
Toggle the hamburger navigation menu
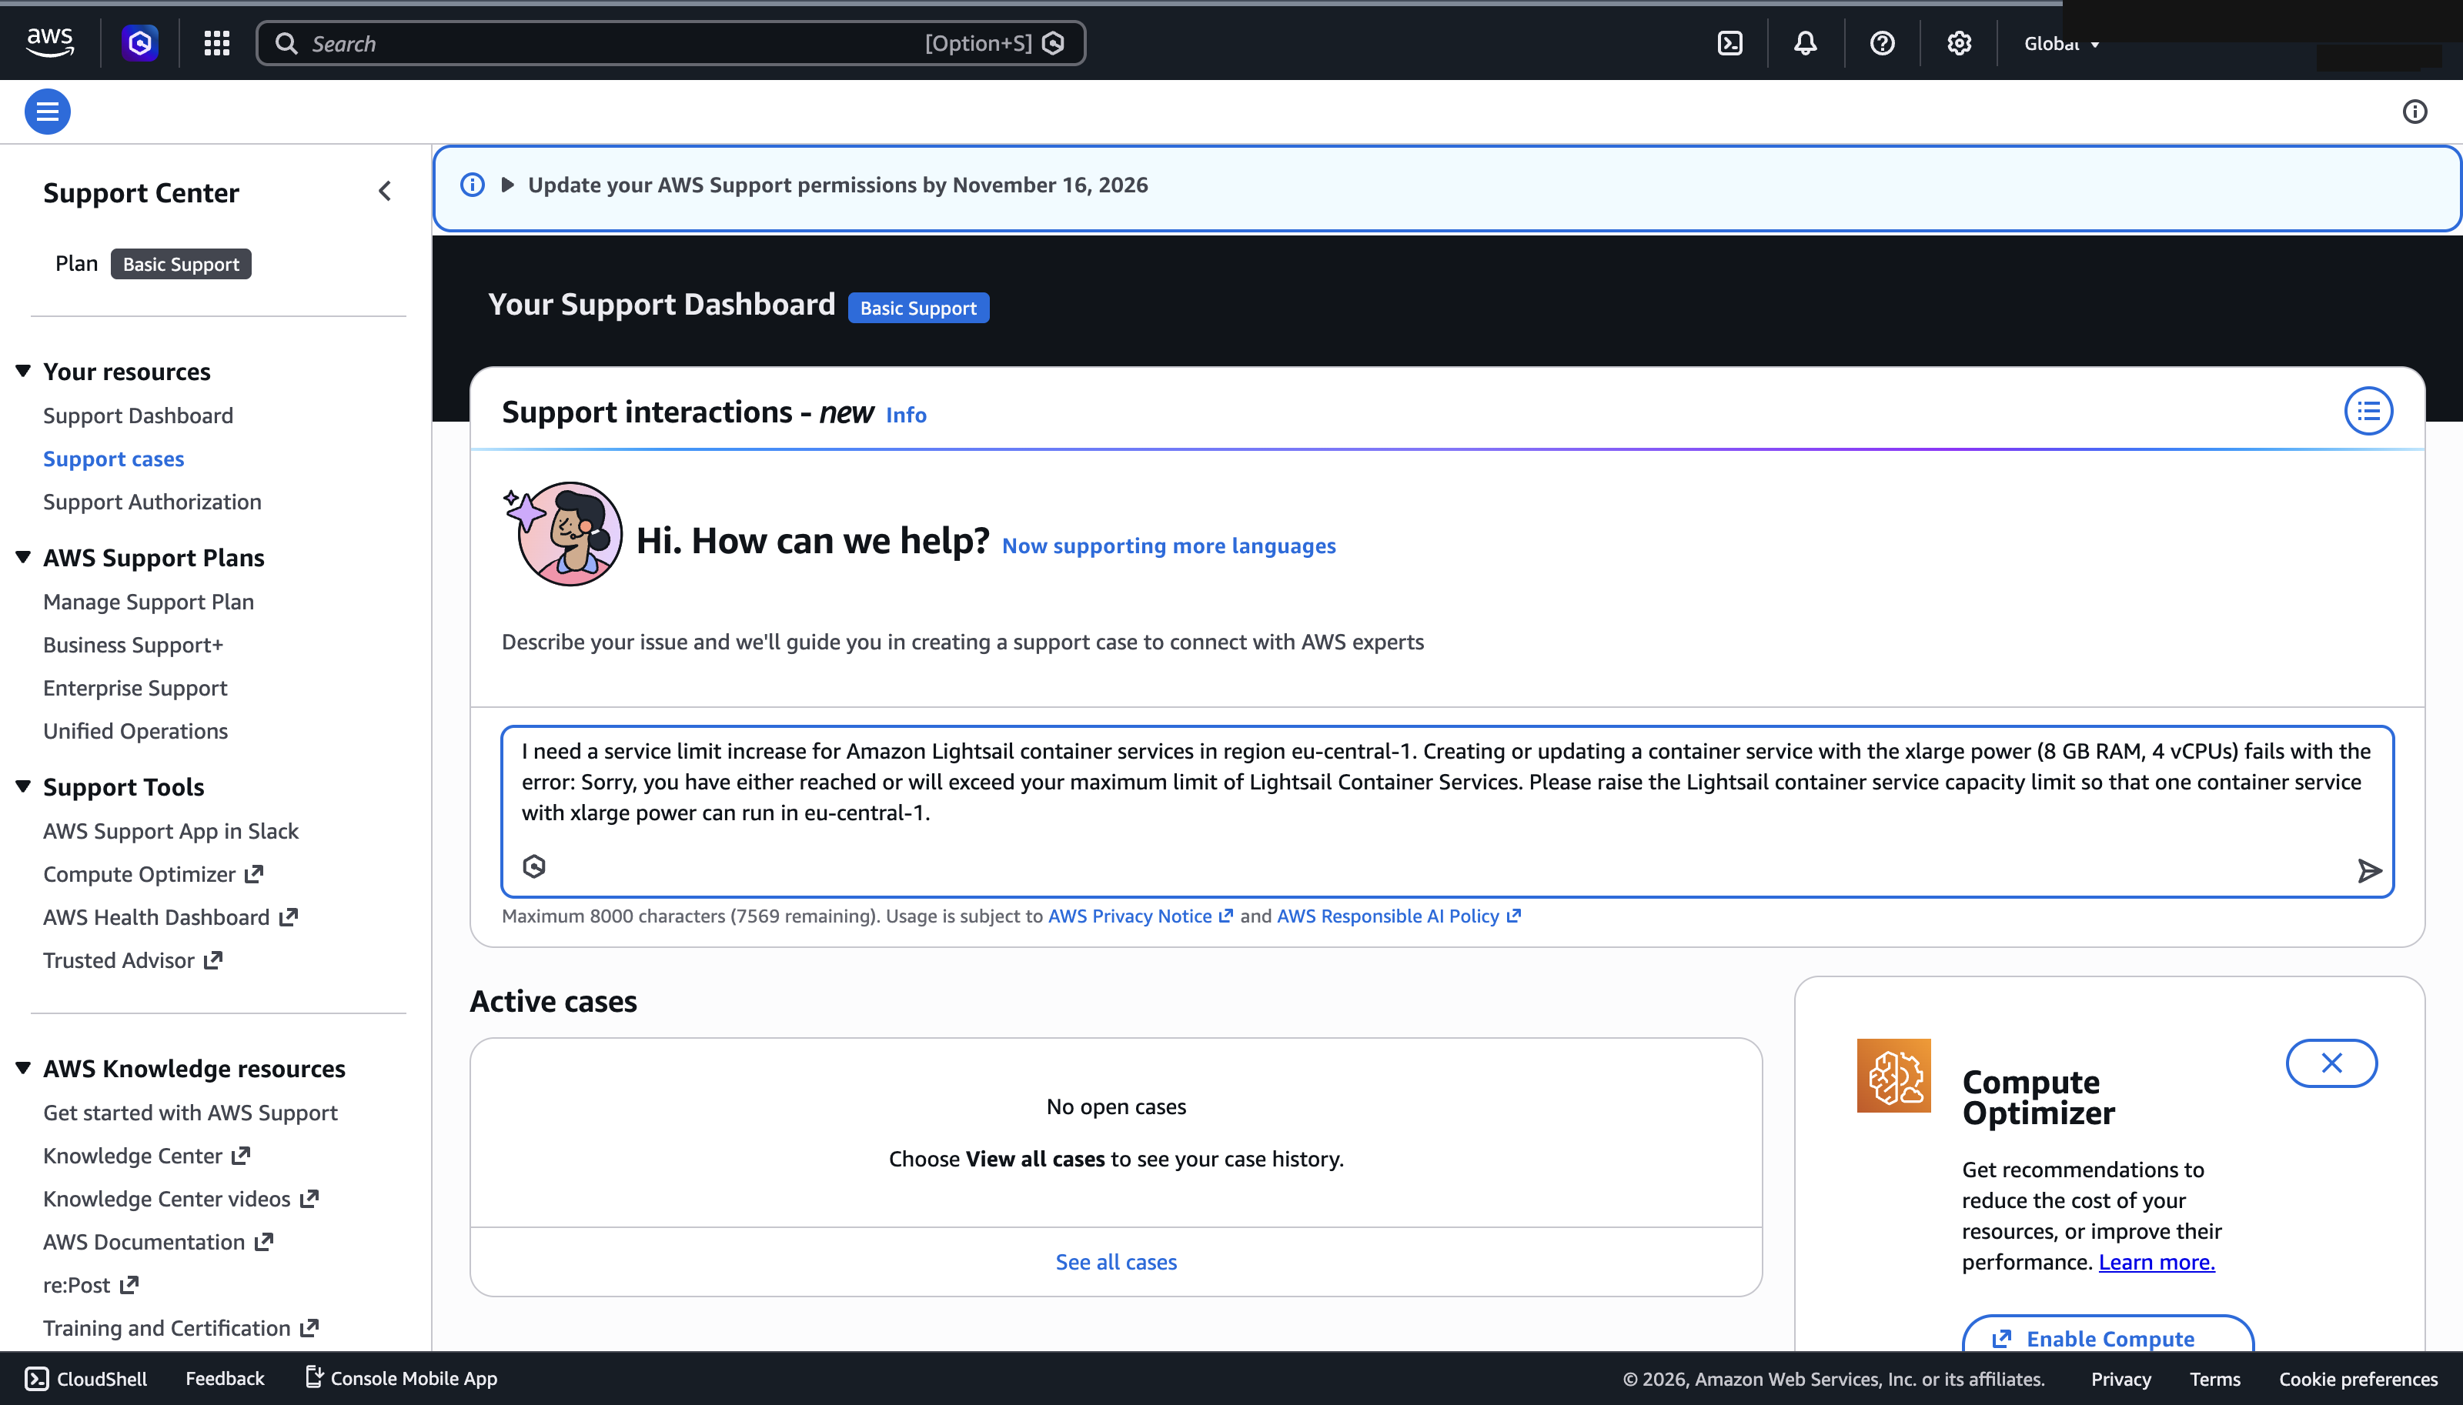click(x=47, y=111)
